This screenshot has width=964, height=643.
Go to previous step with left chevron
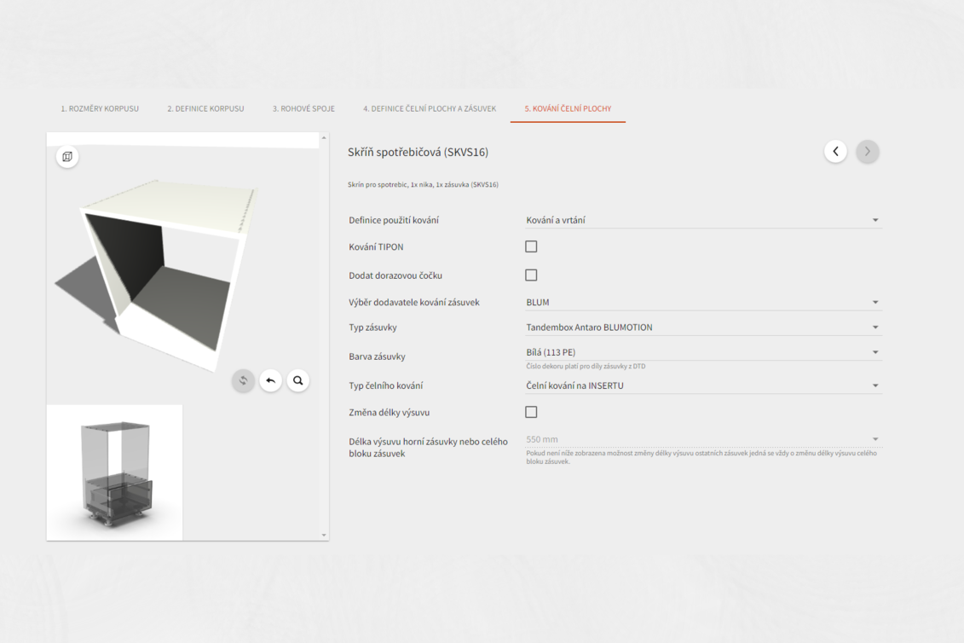(835, 152)
